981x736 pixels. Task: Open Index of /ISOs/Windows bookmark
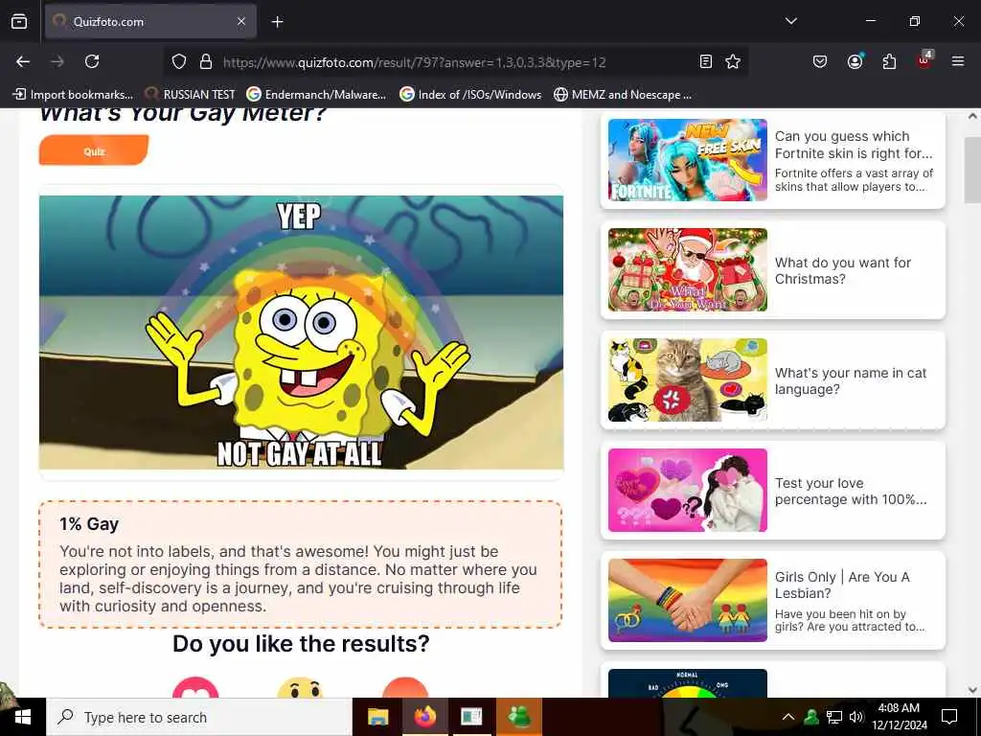(470, 95)
